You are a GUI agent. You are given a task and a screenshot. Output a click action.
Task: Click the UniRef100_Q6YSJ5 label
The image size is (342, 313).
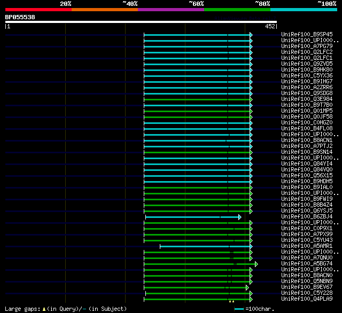pos(307,211)
